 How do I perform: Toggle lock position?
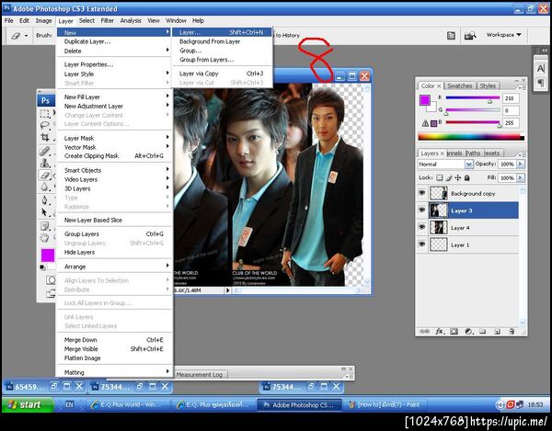[457, 178]
